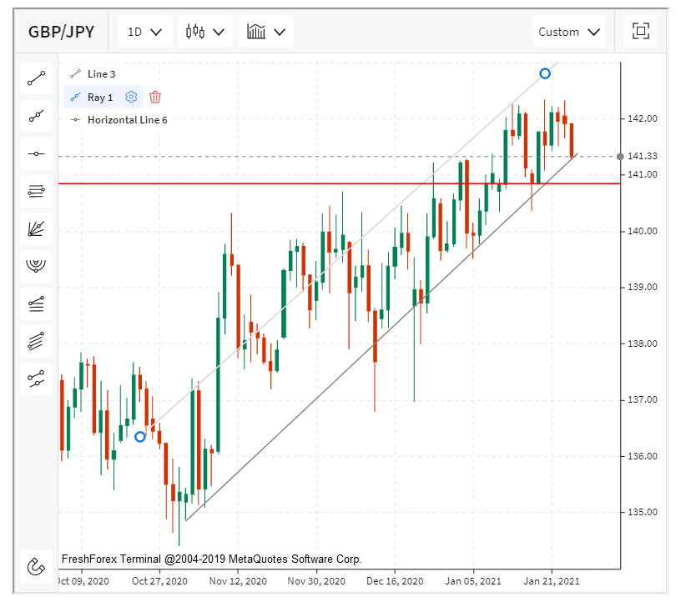Click the 135.00 price axis label
The image size is (681, 602).
[x=643, y=512]
